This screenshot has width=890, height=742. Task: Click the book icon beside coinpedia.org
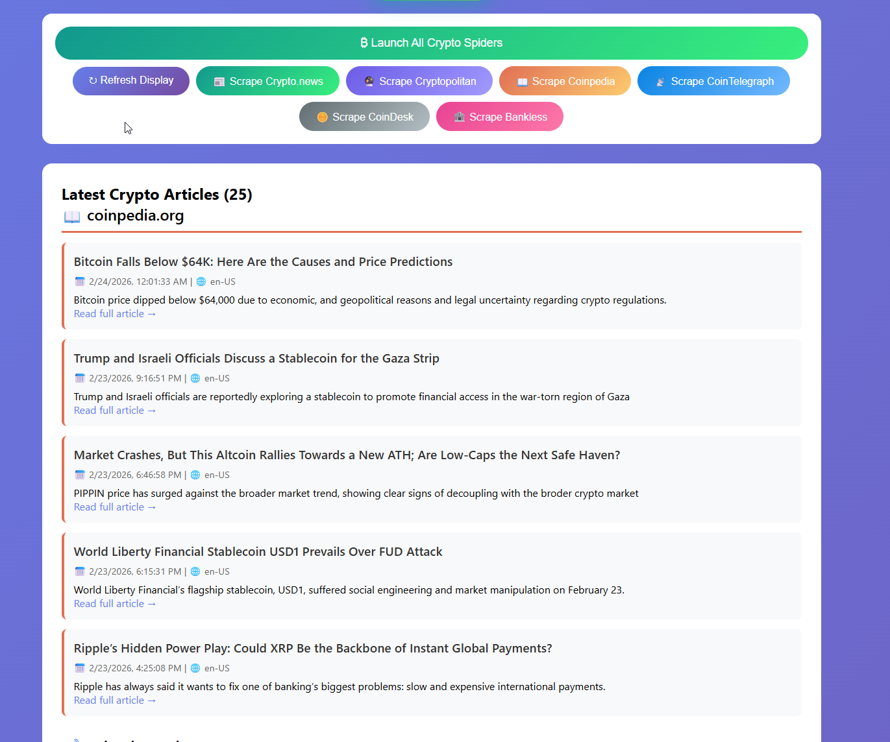click(72, 216)
